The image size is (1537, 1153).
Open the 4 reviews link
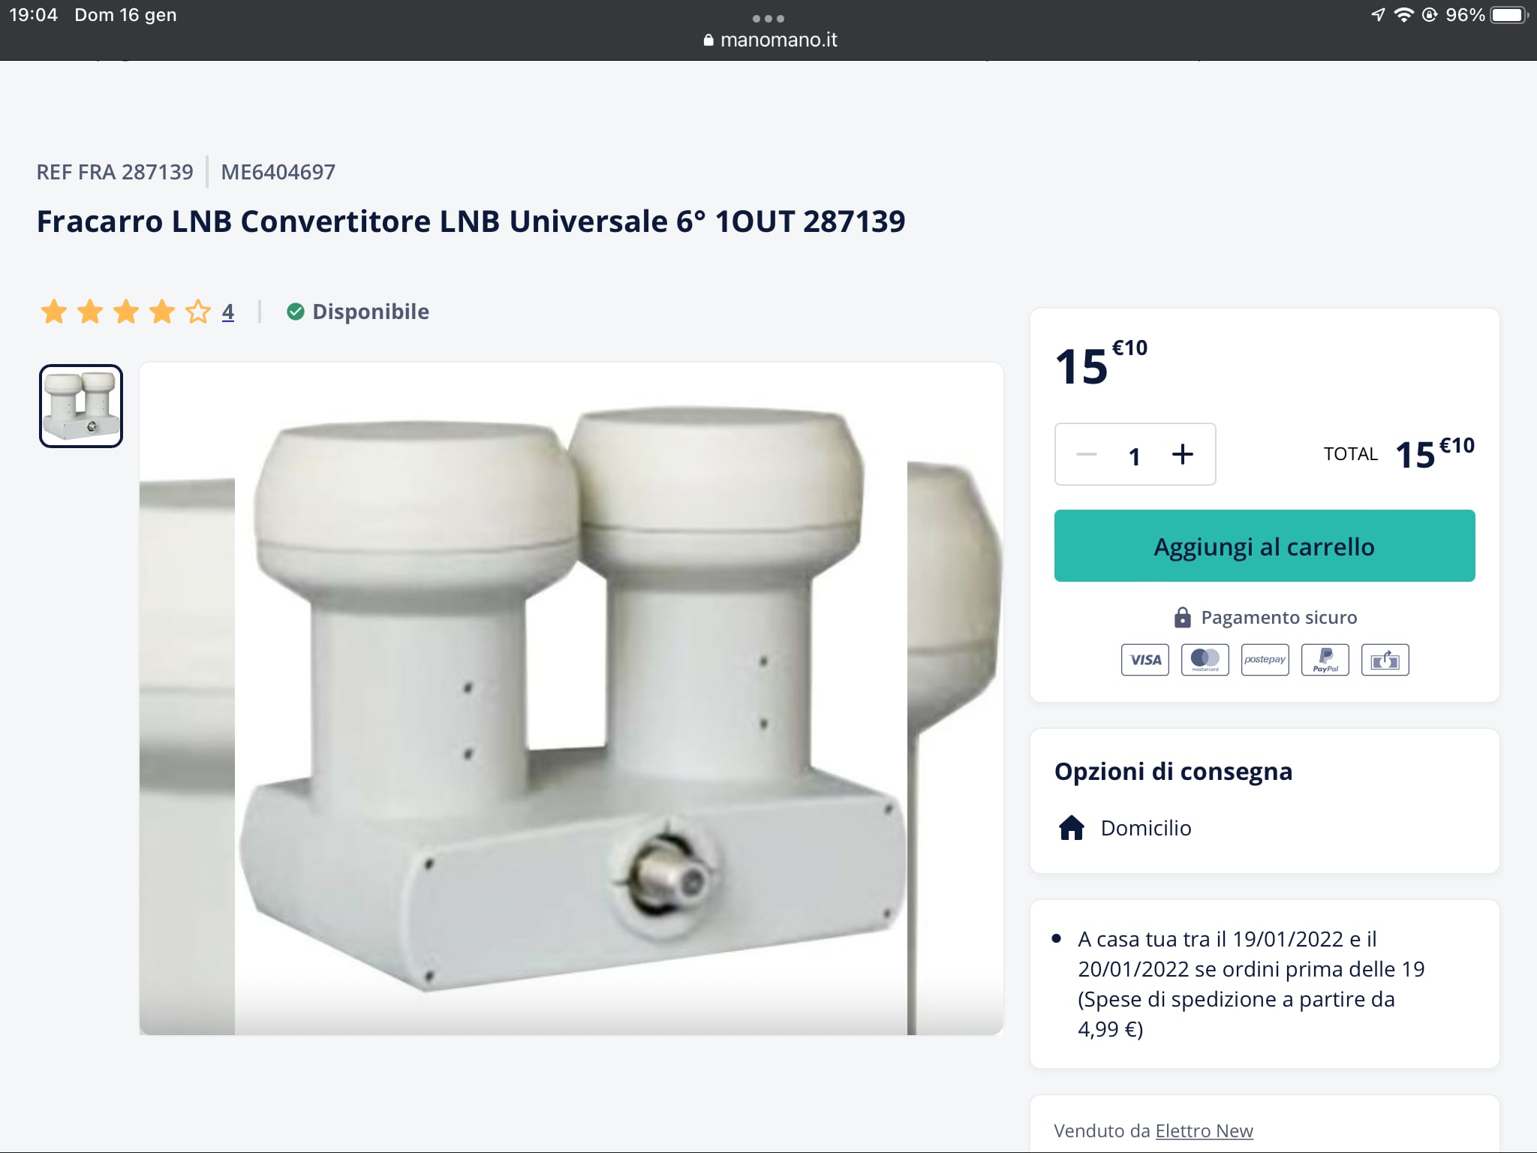click(x=228, y=312)
